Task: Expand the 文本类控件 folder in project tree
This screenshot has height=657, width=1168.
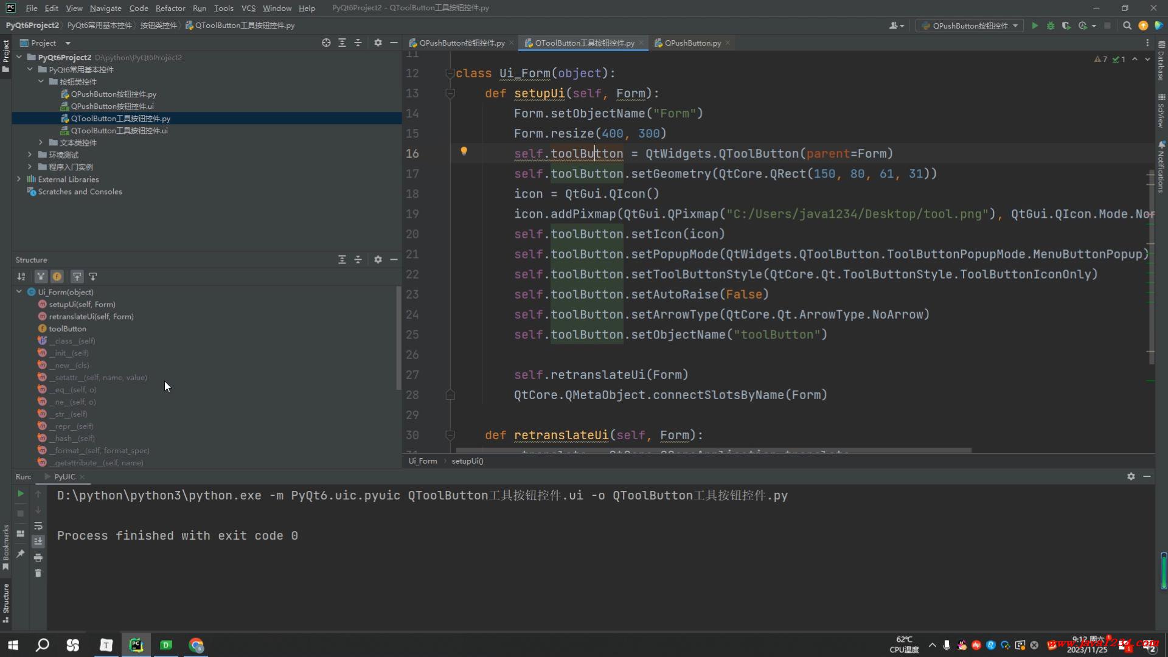Action: 41,142
